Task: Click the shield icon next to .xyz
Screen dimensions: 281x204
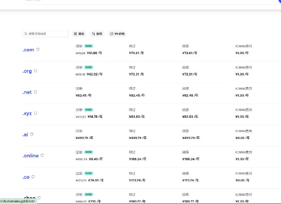Action: pyautogui.click(x=35, y=113)
